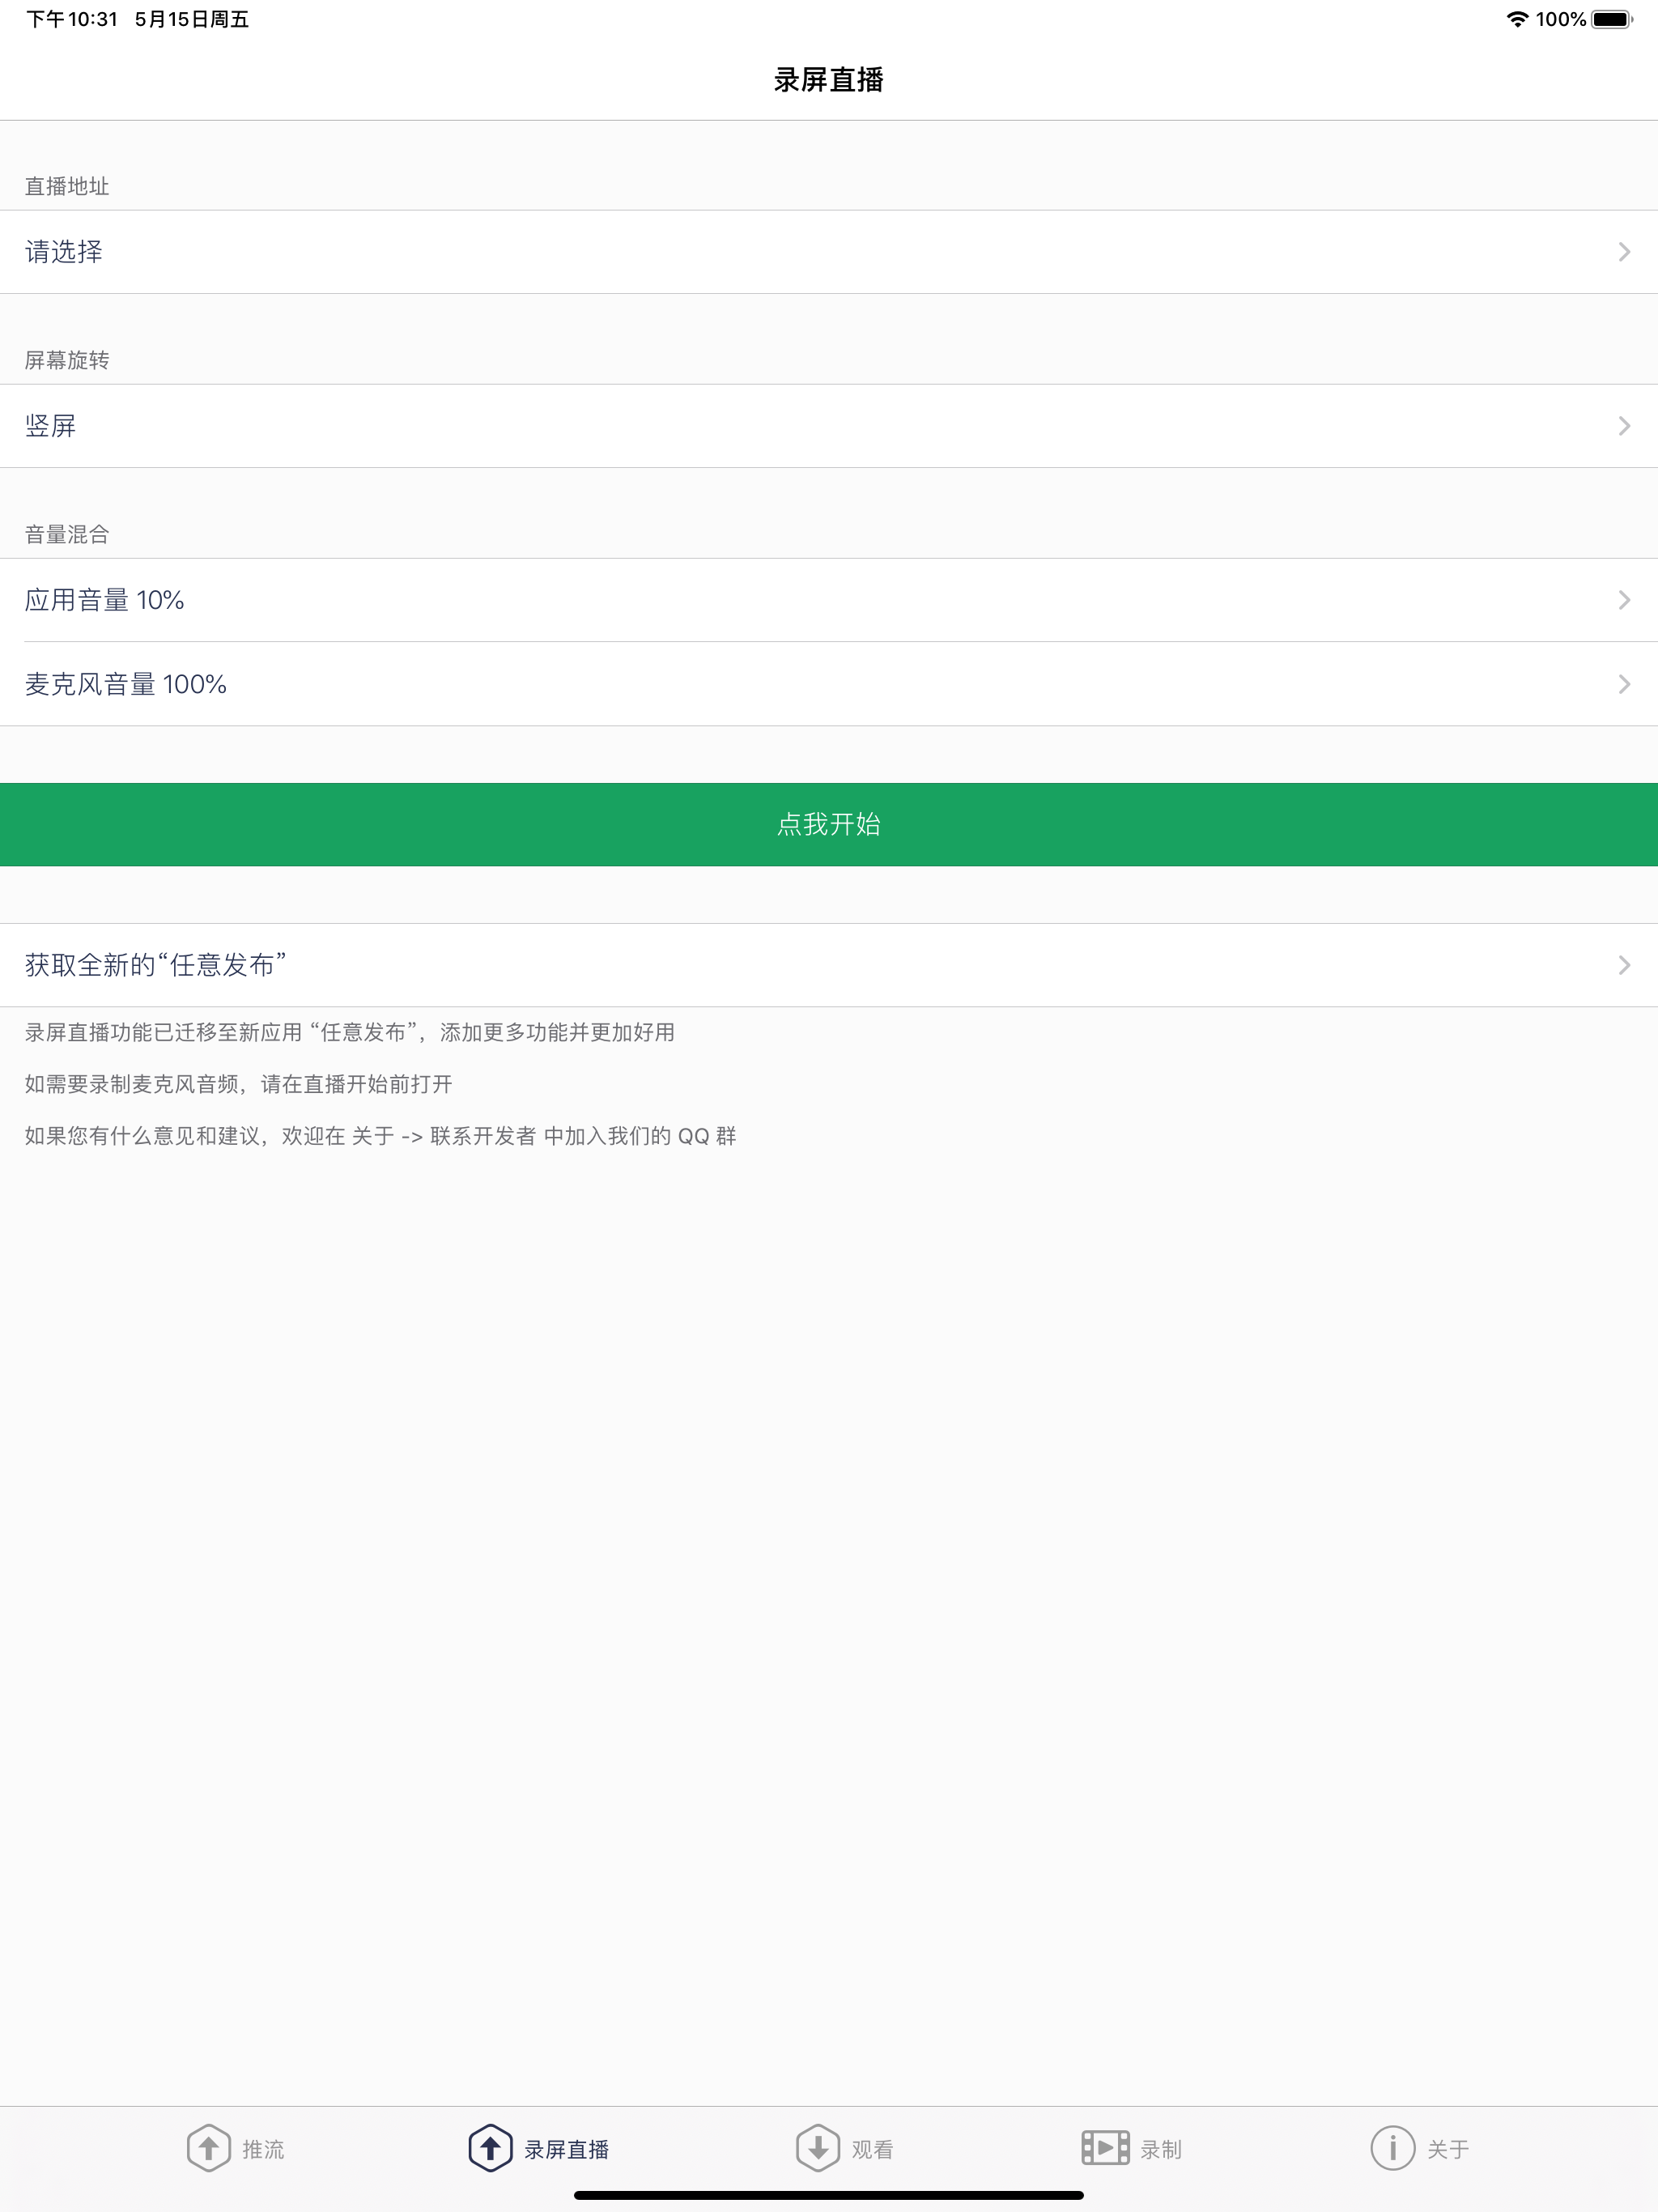This screenshot has width=1658, height=2212.
Task: Tap the chevron on the 竖屏 row
Action: click(1624, 426)
